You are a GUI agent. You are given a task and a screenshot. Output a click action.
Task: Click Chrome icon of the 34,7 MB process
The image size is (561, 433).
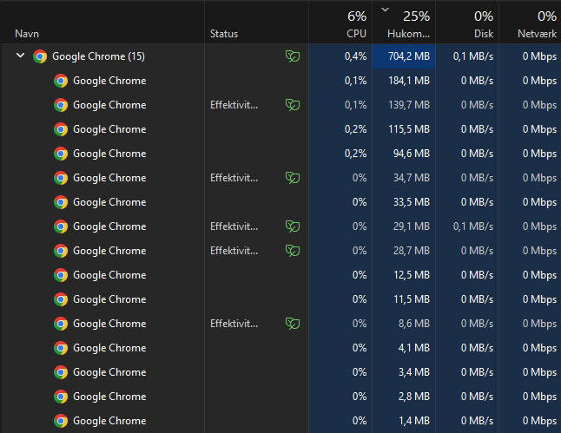61,178
